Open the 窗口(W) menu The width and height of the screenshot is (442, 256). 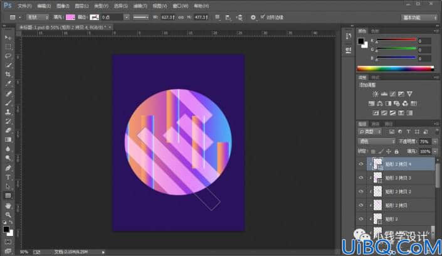click(x=181, y=6)
